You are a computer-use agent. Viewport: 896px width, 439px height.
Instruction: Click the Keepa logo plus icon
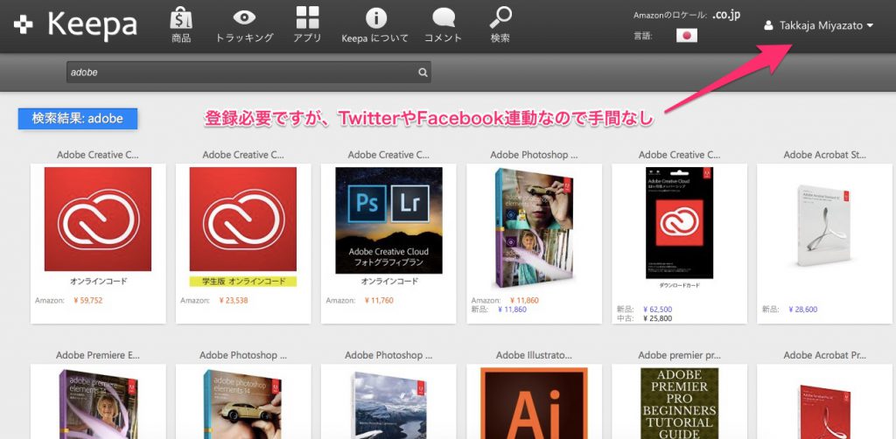pos(24,25)
